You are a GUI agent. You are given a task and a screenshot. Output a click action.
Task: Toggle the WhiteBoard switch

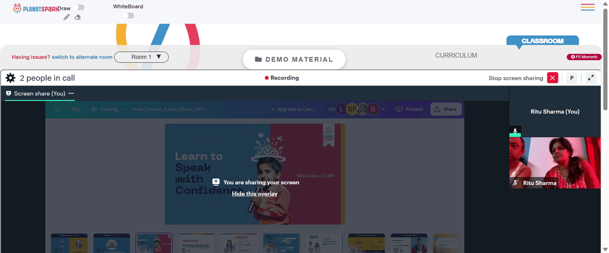(x=128, y=16)
